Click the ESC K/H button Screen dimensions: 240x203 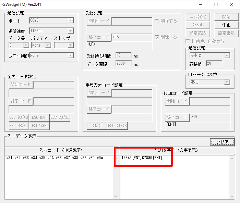[x=39, y=117]
